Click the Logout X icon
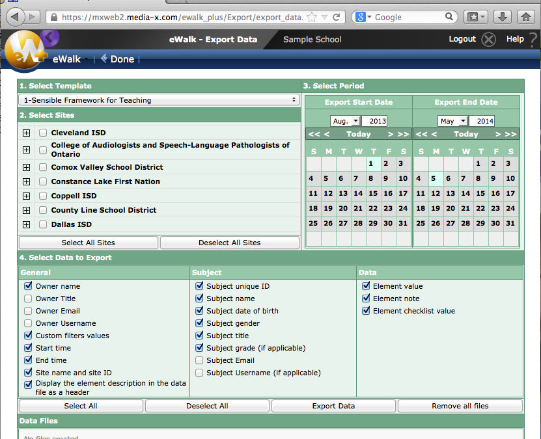This screenshot has width=541, height=439. click(x=488, y=40)
